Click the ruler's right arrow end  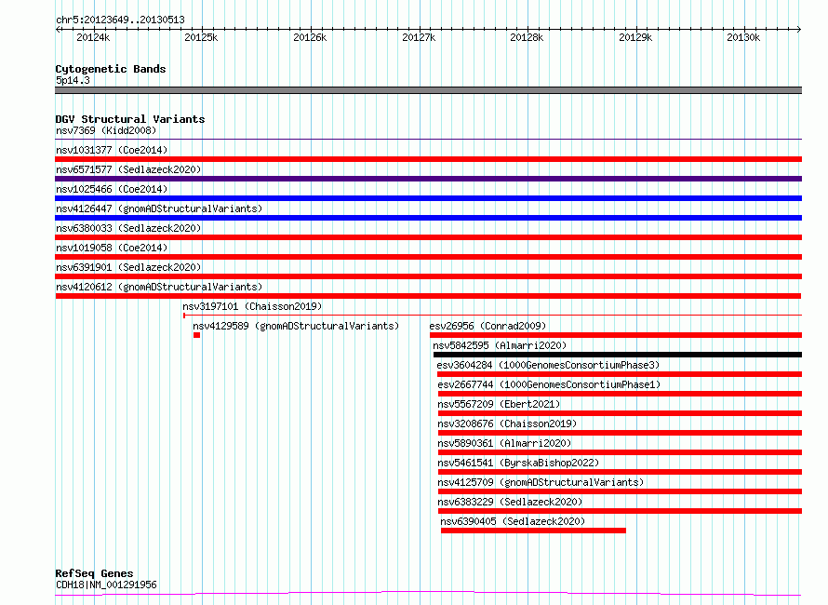pos(799,30)
